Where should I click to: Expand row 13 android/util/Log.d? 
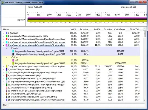[x=4, y=91]
